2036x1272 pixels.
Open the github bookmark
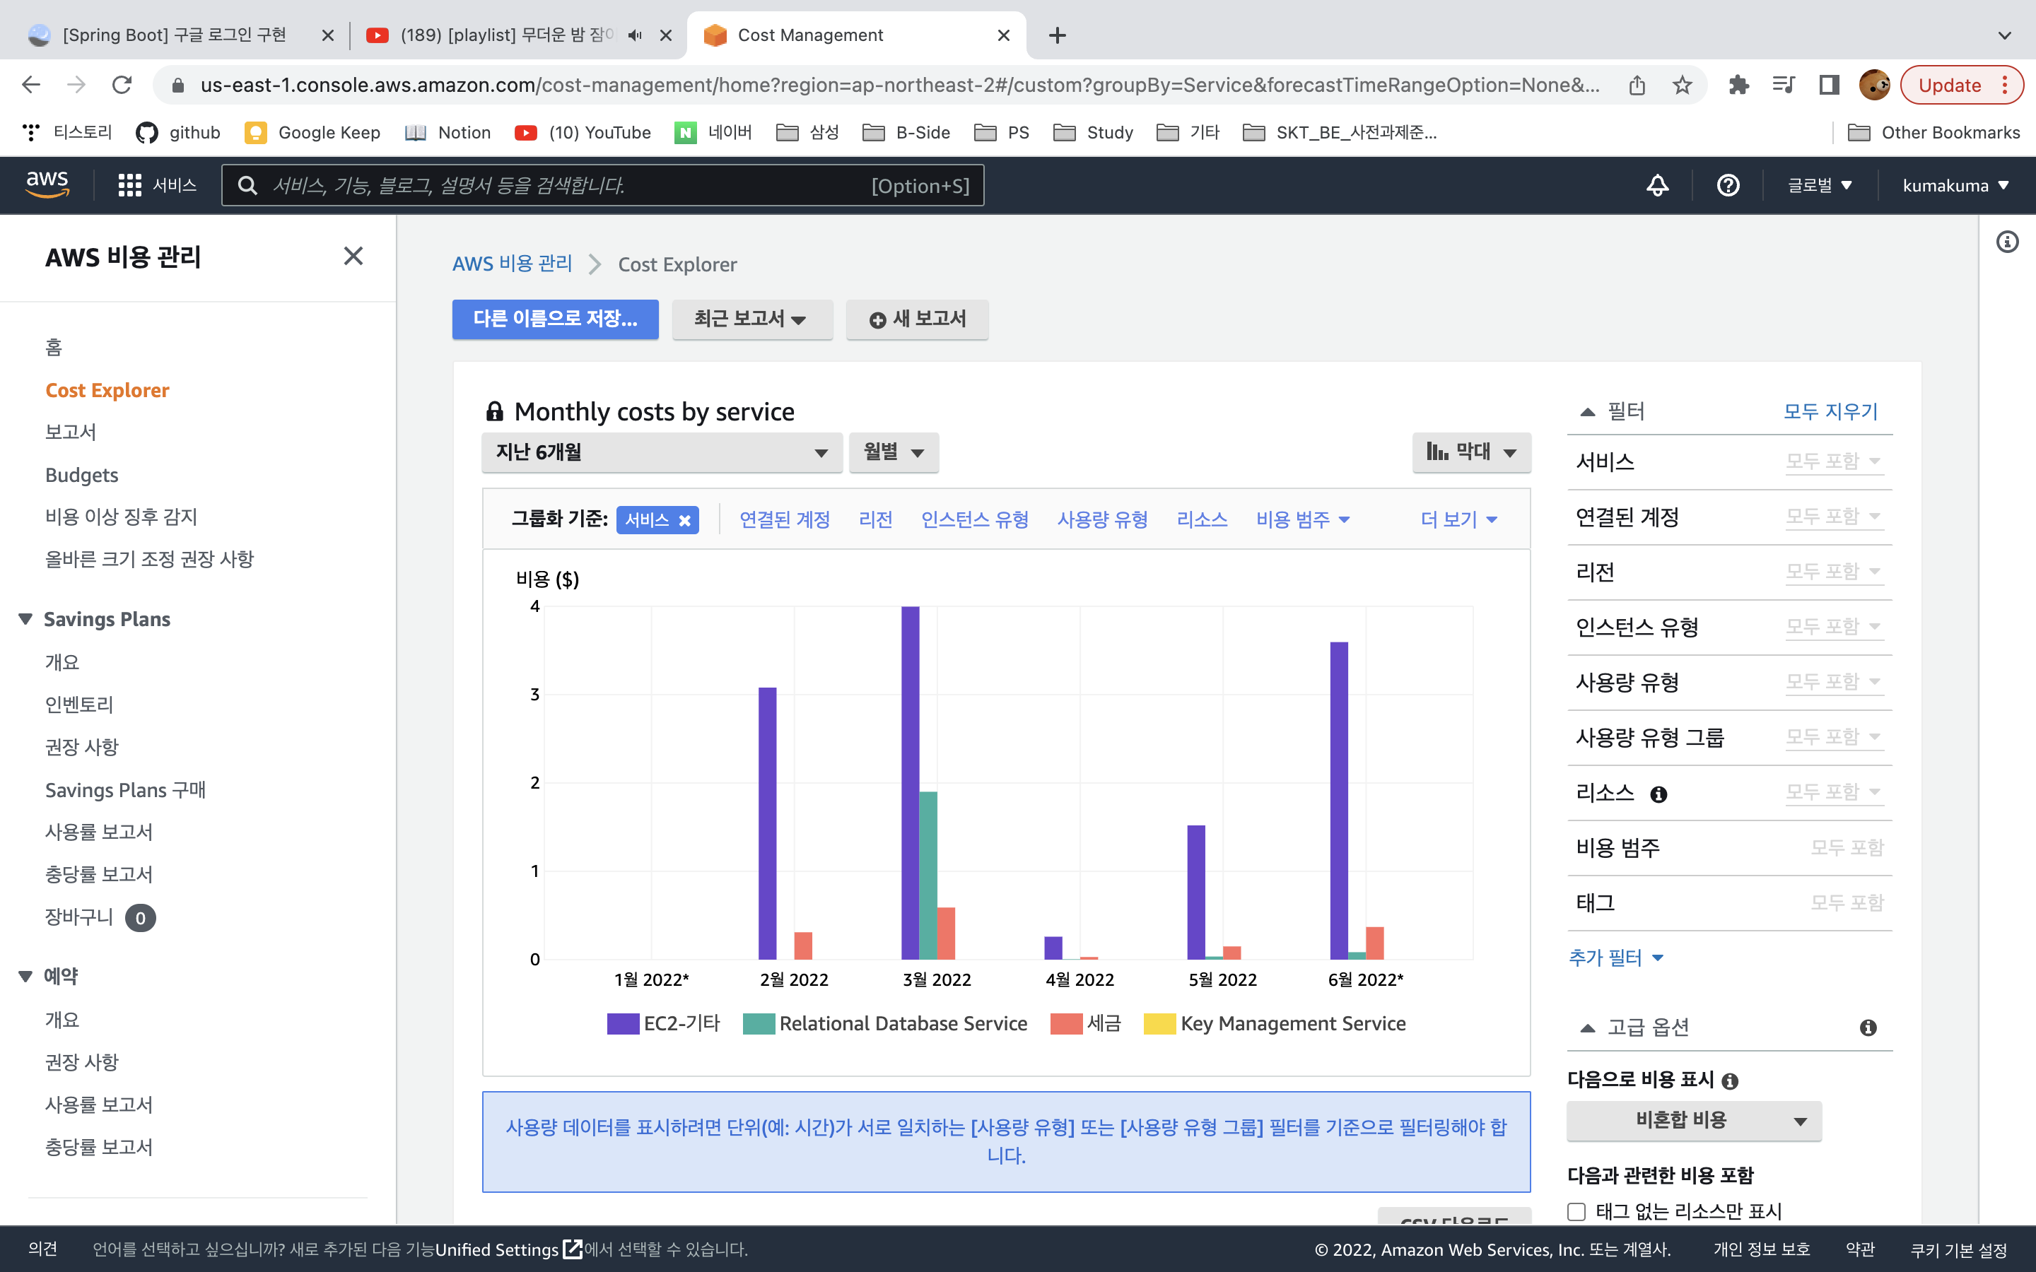pos(178,132)
